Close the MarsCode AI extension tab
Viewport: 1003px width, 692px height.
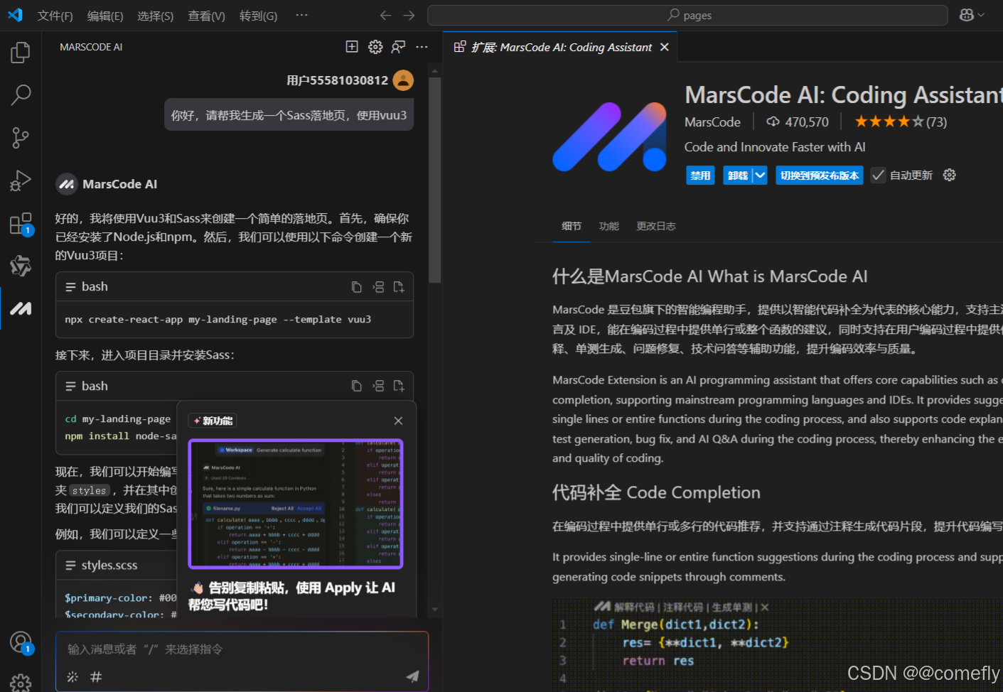(665, 47)
